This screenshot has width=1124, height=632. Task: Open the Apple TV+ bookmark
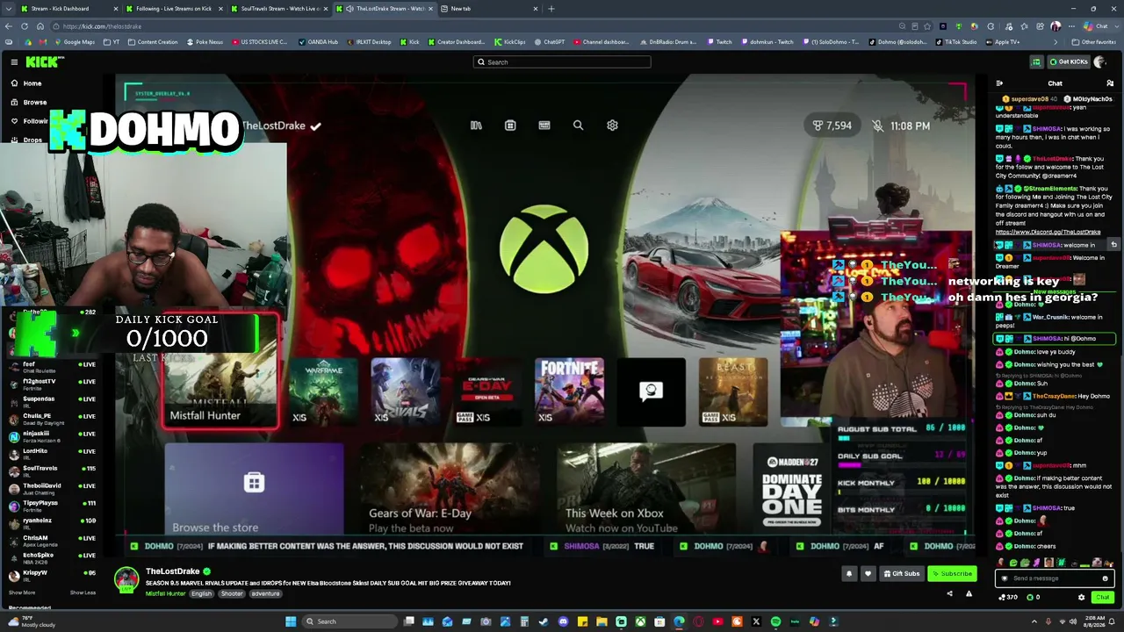(x=1001, y=42)
